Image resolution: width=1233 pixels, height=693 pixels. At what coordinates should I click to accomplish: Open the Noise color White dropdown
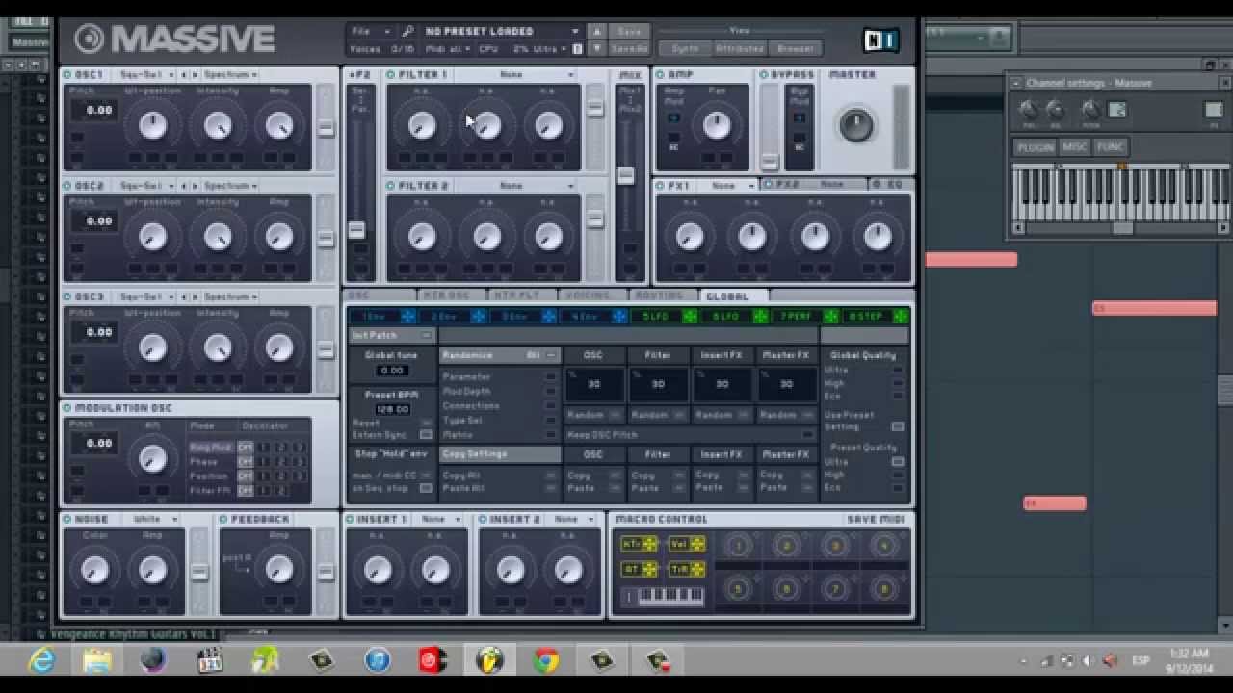152,519
